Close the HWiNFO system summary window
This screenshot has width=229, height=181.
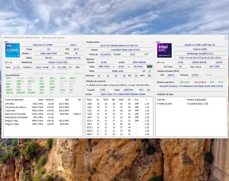[x=226, y=38]
